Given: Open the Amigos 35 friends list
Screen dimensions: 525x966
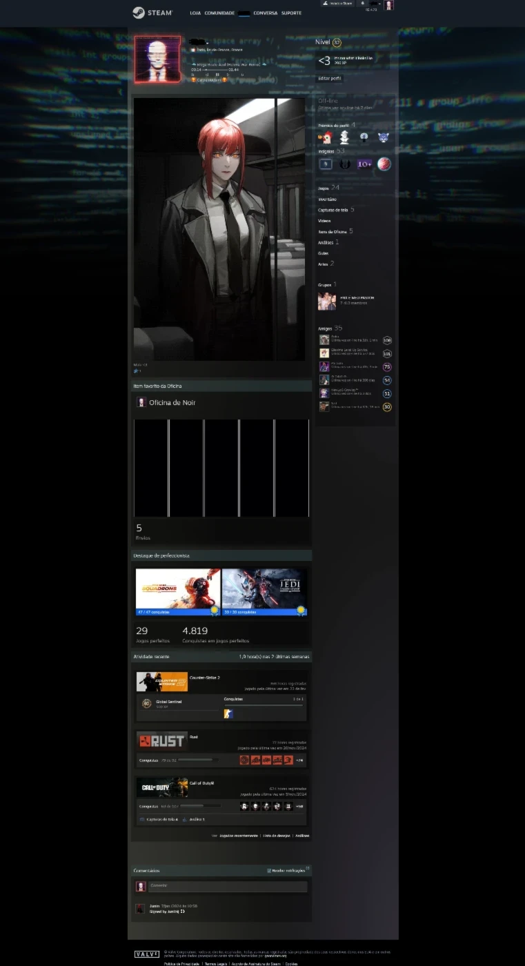Looking at the screenshot, I should tap(330, 328).
